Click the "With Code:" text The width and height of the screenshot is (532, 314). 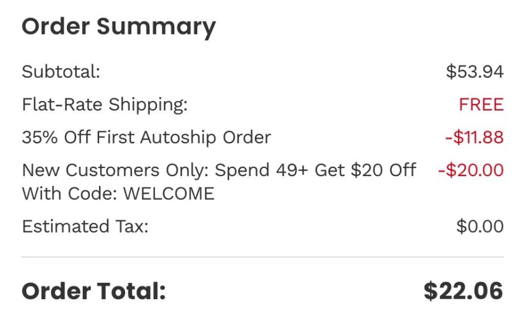click(70, 194)
